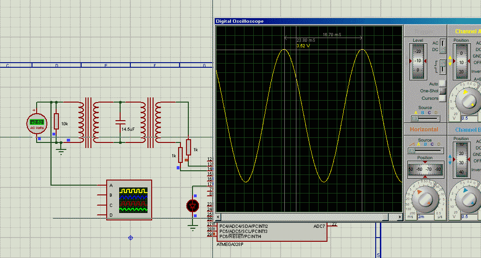Image resolution: width=481 pixels, height=258 pixels.
Task: Click the AC voltmeter instrument showing +2.52
Action: point(37,123)
